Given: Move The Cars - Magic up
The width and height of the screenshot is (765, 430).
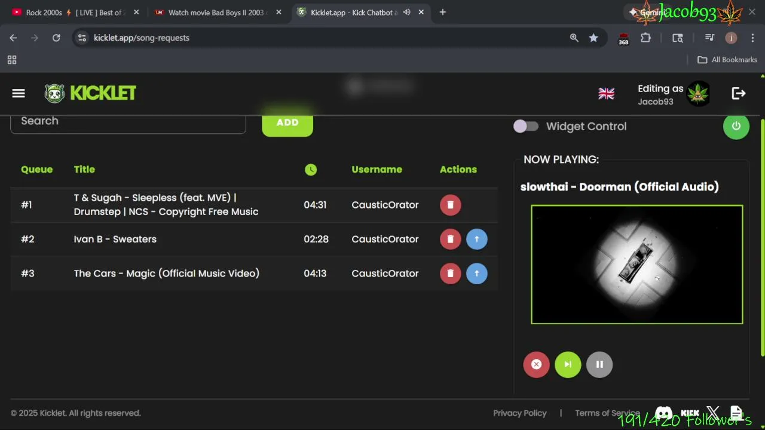Looking at the screenshot, I should (x=477, y=274).
